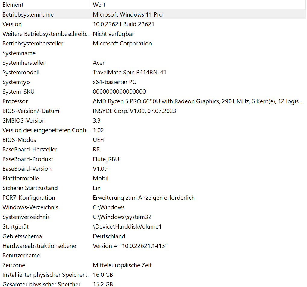Click value Mitteleuropäische Zeit
This screenshot has width=307, height=287.
pyautogui.click(x=122, y=265)
